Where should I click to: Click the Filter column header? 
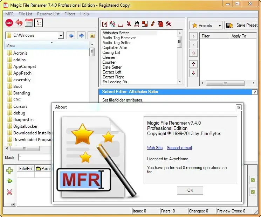214,36
